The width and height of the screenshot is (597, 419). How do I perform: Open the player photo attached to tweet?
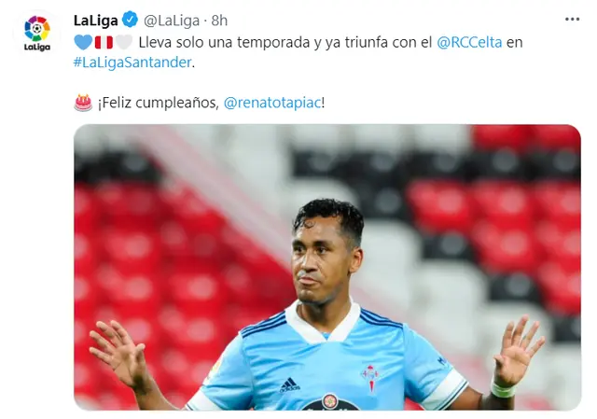tap(327, 268)
